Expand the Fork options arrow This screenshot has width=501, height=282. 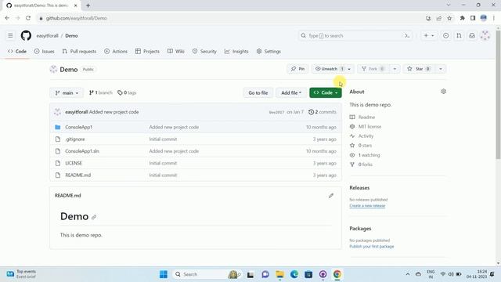tap(395, 69)
